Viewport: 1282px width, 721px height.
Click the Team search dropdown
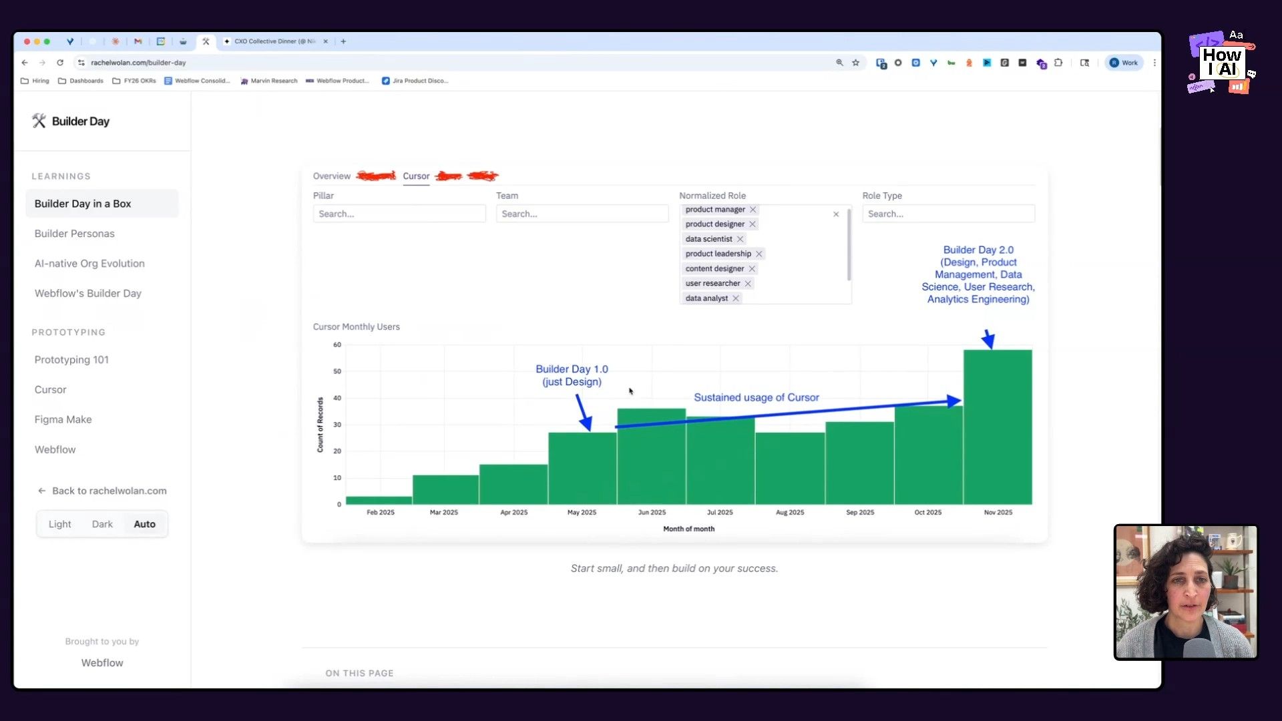pyautogui.click(x=582, y=214)
